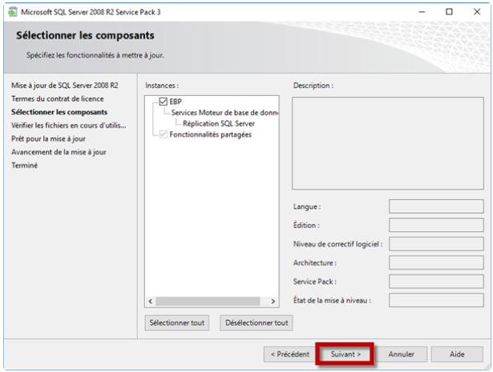This screenshot has height=372, width=493.
Task: Uncheck the EBP instance checkbox
Action: 163,102
